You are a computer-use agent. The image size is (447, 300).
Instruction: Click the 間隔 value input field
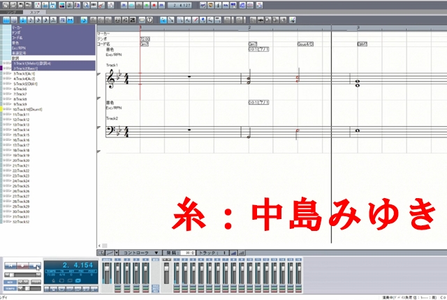coord(188,253)
